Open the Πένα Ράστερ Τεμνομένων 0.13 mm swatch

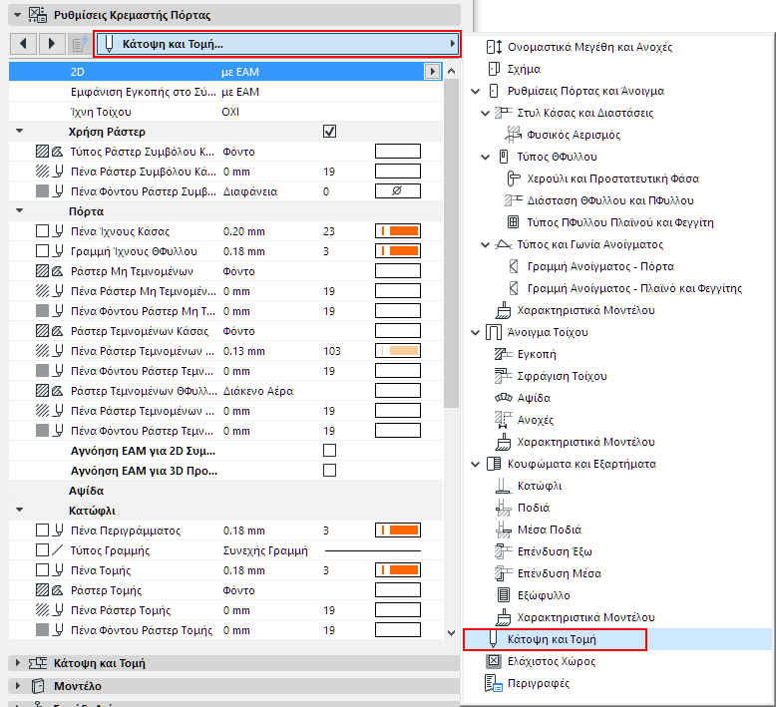(x=398, y=351)
